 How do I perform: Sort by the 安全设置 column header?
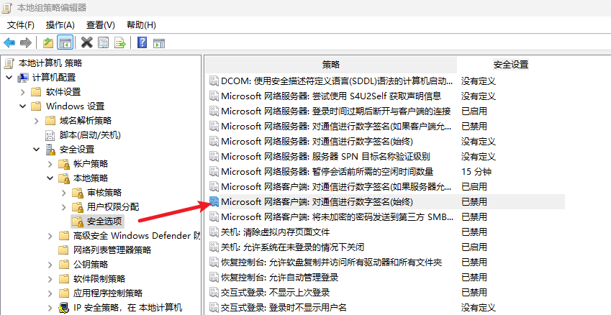[511, 65]
